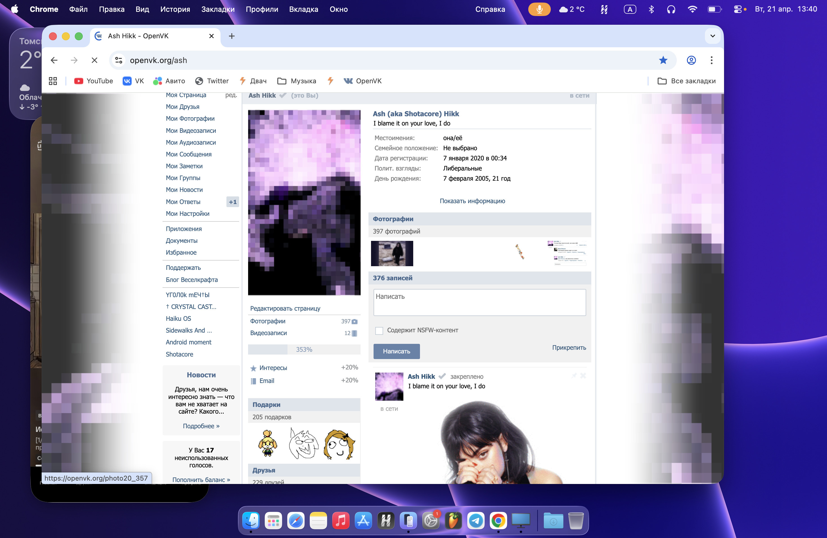Open the Закладки menu
The width and height of the screenshot is (827, 538).
click(218, 9)
